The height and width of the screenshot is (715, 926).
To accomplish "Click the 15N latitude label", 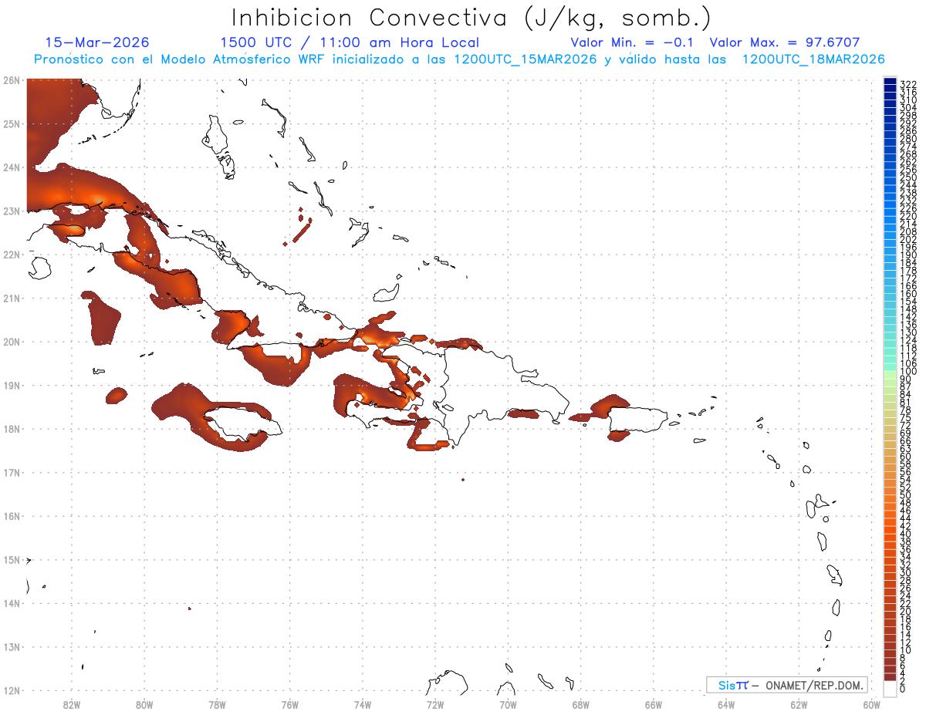I will (12, 559).
